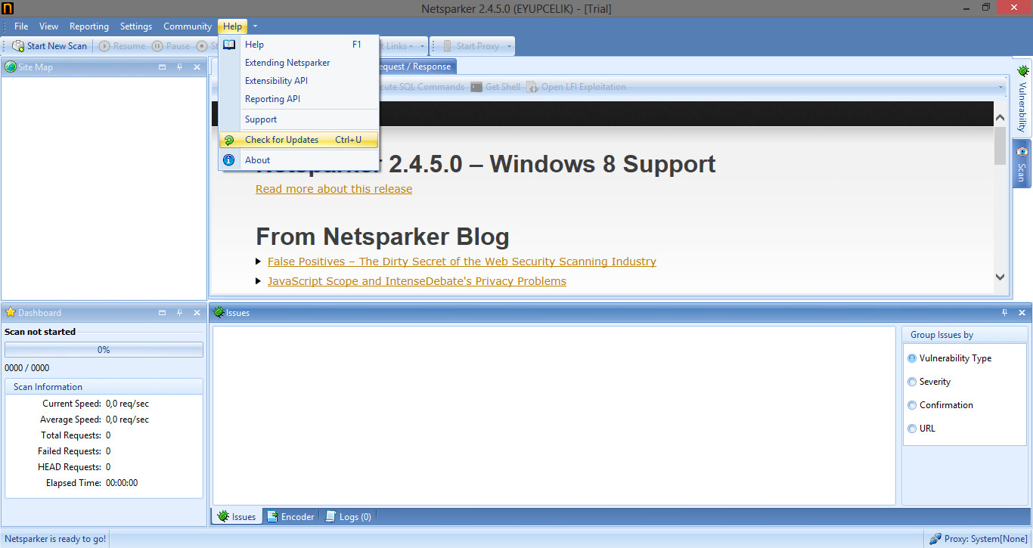Click the Scan Information group header
Screen dimensions: 1033x548
point(104,387)
